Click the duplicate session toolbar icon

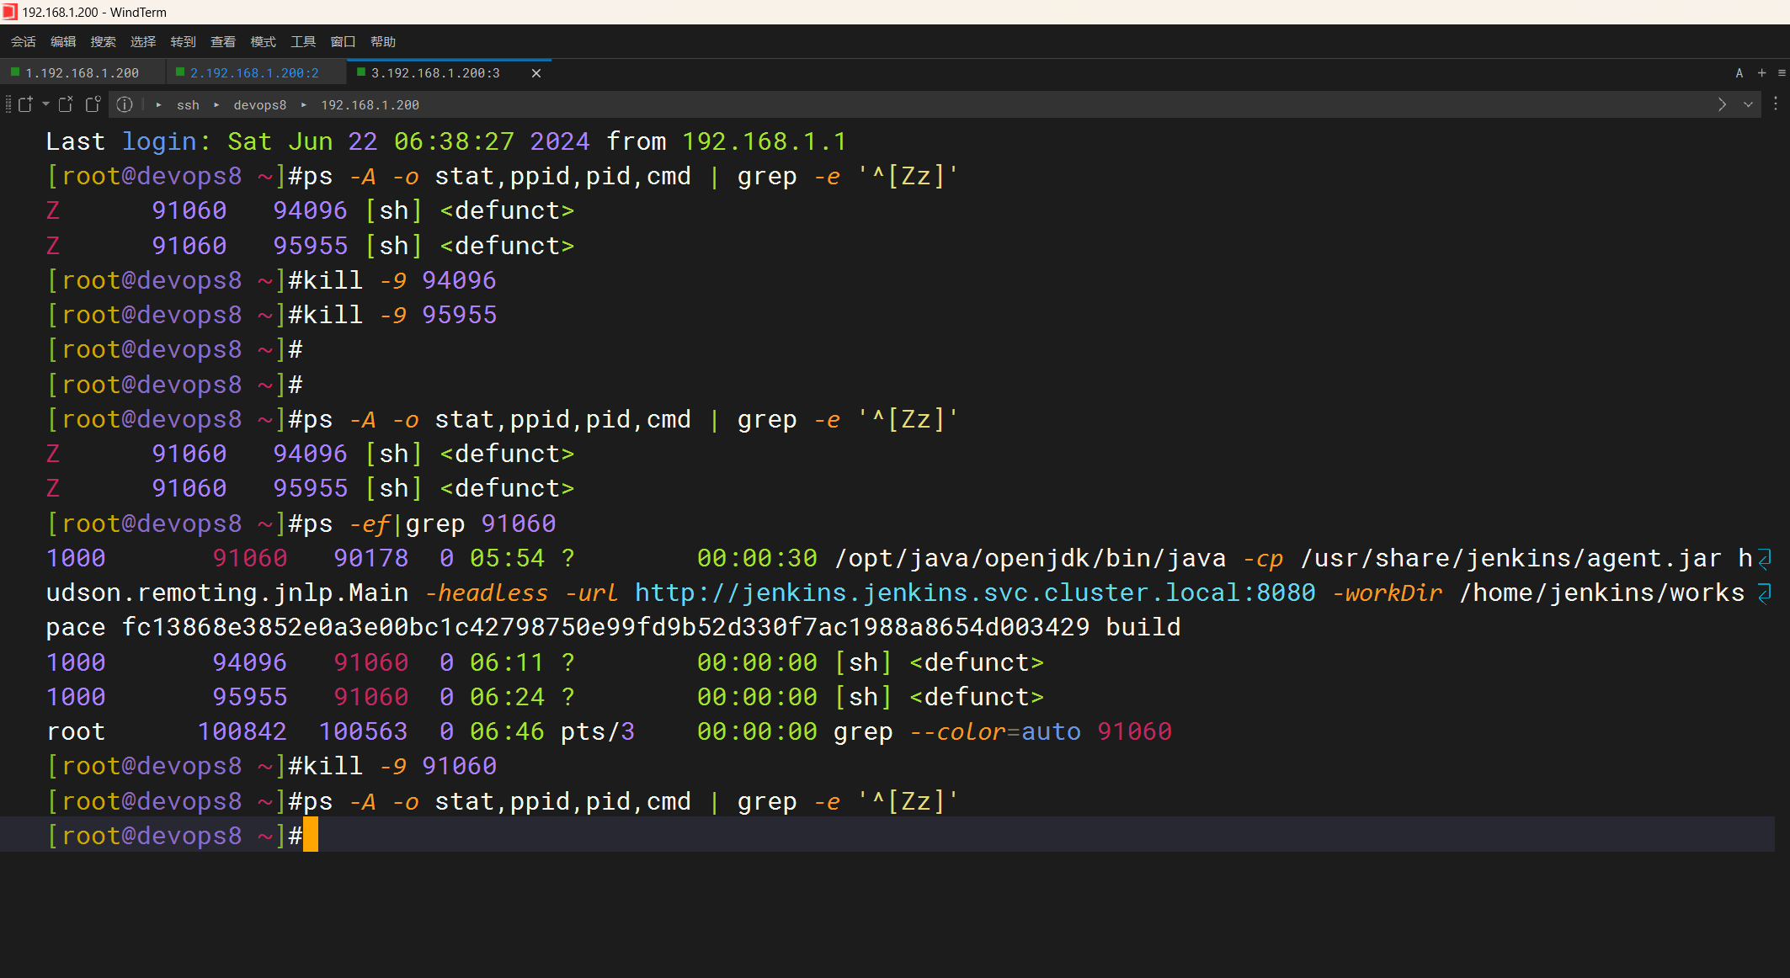[x=93, y=104]
